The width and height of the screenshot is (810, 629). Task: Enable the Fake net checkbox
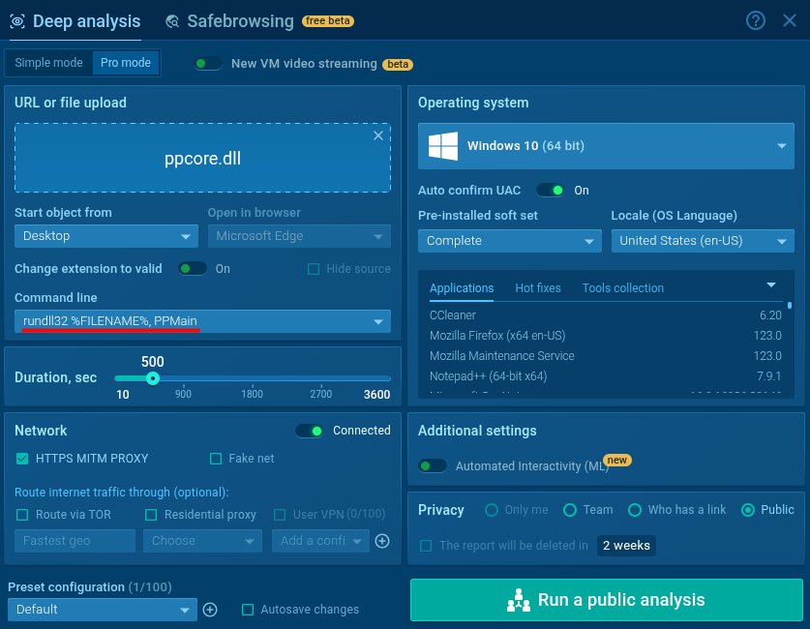[216, 459]
